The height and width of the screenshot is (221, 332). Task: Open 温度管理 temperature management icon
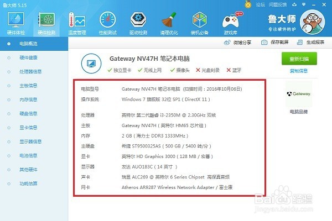77,20
